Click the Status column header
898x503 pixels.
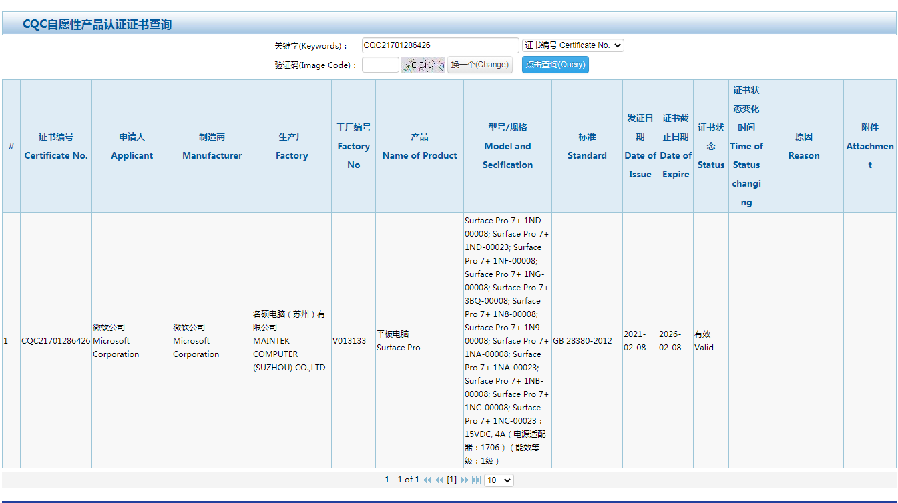pyautogui.click(x=711, y=146)
